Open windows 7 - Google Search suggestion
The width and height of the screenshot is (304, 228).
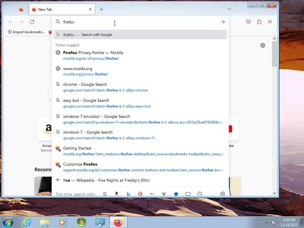pos(140,135)
